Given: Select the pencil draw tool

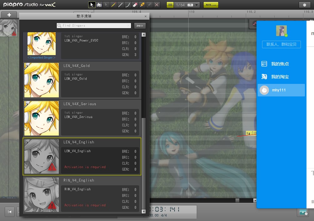Looking at the screenshot, I should pyautogui.click(x=113, y=5).
